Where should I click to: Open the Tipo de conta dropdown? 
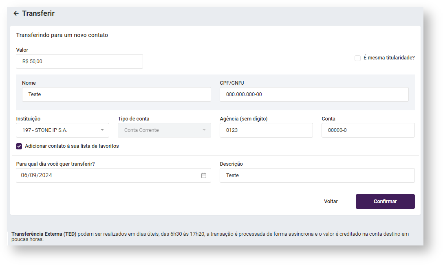click(164, 130)
